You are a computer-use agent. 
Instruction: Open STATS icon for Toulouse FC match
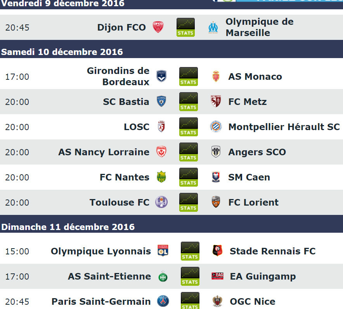coord(188,202)
